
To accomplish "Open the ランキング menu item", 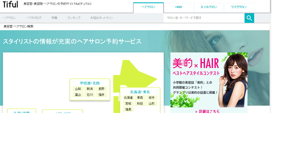I will pos(74,18).
